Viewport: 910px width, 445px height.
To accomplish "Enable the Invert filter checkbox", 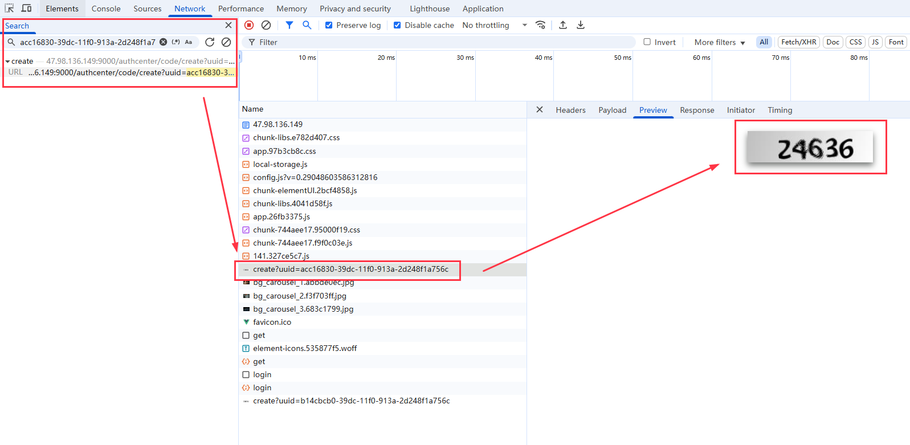I will click(647, 42).
